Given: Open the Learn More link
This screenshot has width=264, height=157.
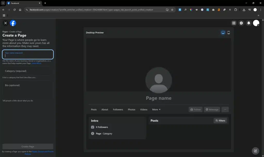Looking at the screenshot, I should tap(36, 63).
